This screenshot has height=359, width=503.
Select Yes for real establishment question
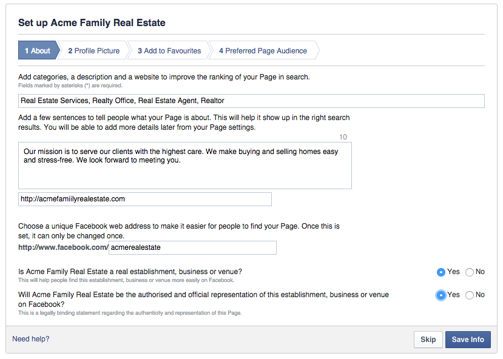point(441,272)
